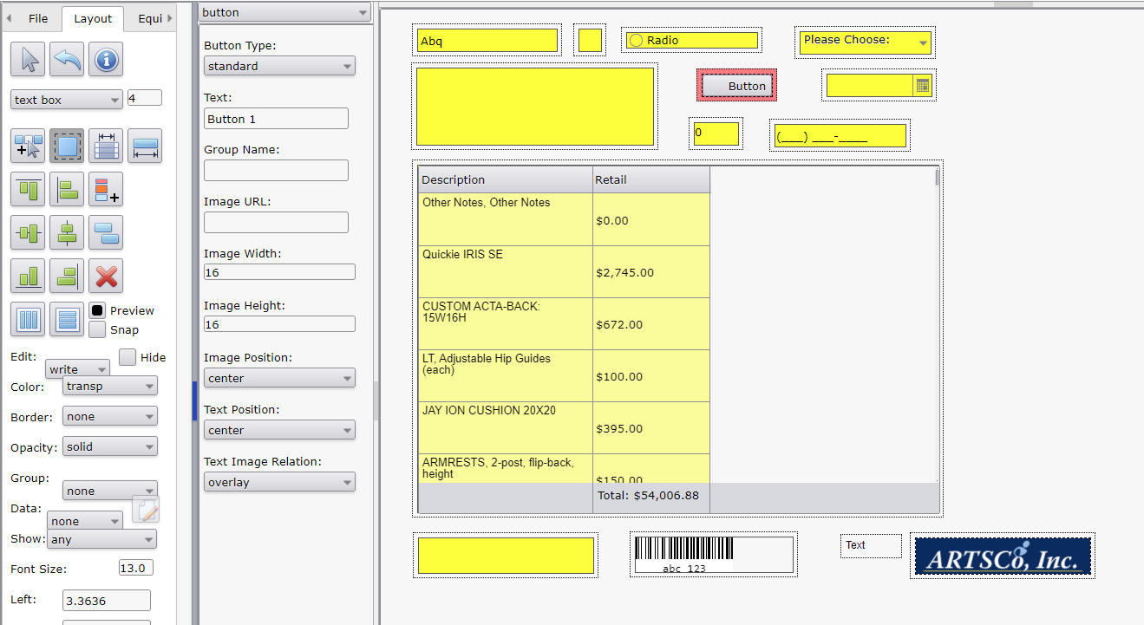Click the vertical columns layout icon

[x=28, y=319]
